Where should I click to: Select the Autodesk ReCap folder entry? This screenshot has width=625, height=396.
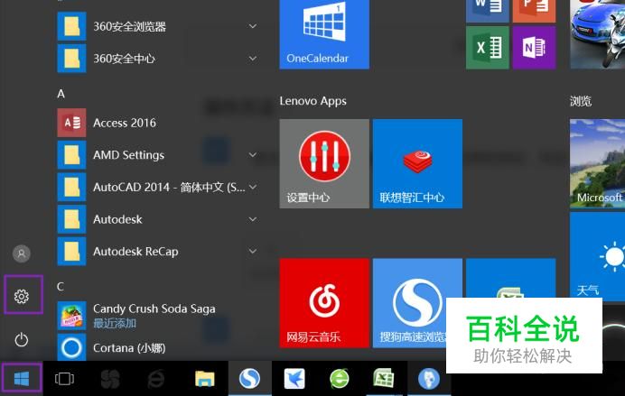[x=160, y=251]
